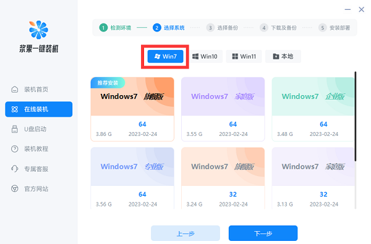Viewport: 371px width, 244px height.
Task: Click the 安装部署 step label
Action: click(339, 28)
